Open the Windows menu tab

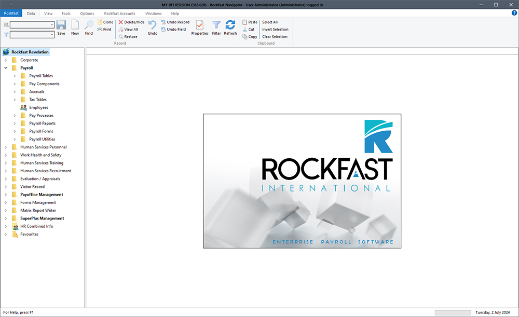coord(153,13)
